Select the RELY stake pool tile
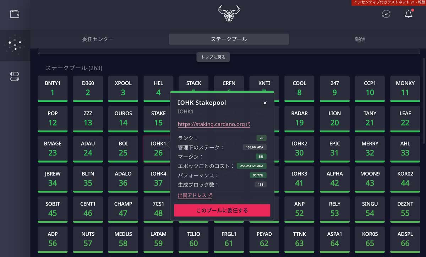The width and height of the screenshot is (426, 257). (334, 209)
